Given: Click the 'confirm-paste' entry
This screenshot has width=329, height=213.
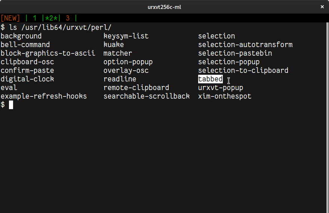Looking at the screenshot, I should (x=27, y=71).
